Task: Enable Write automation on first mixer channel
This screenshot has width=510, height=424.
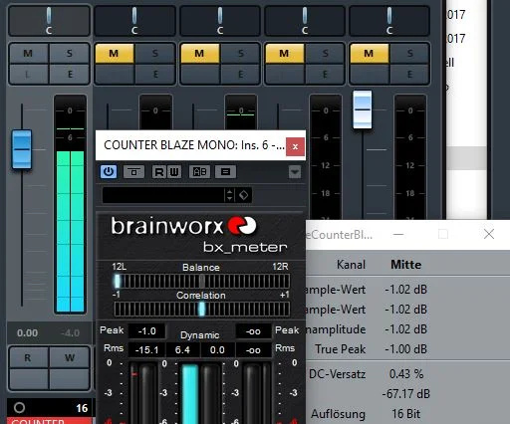Action: [70, 358]
